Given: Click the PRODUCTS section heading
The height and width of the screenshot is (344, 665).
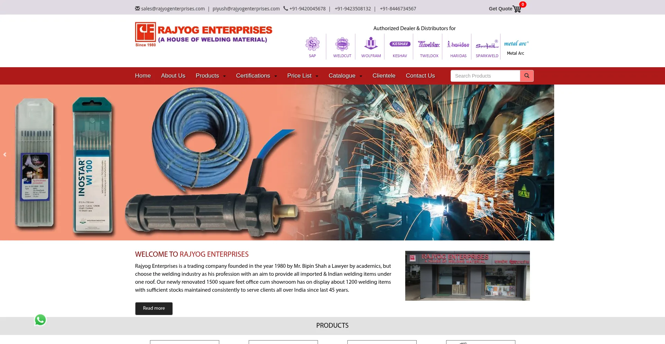Looking at the screenshot, I should click(332, 326).
